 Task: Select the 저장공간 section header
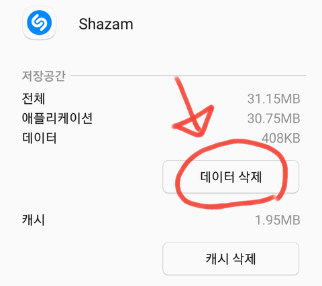tap(44, 76)
